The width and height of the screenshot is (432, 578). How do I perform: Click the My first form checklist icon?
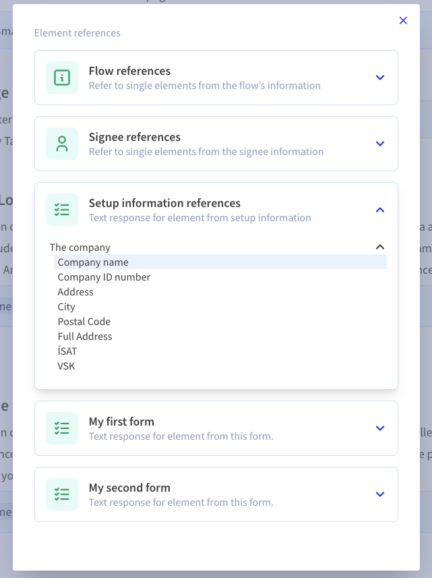point(62,428)
